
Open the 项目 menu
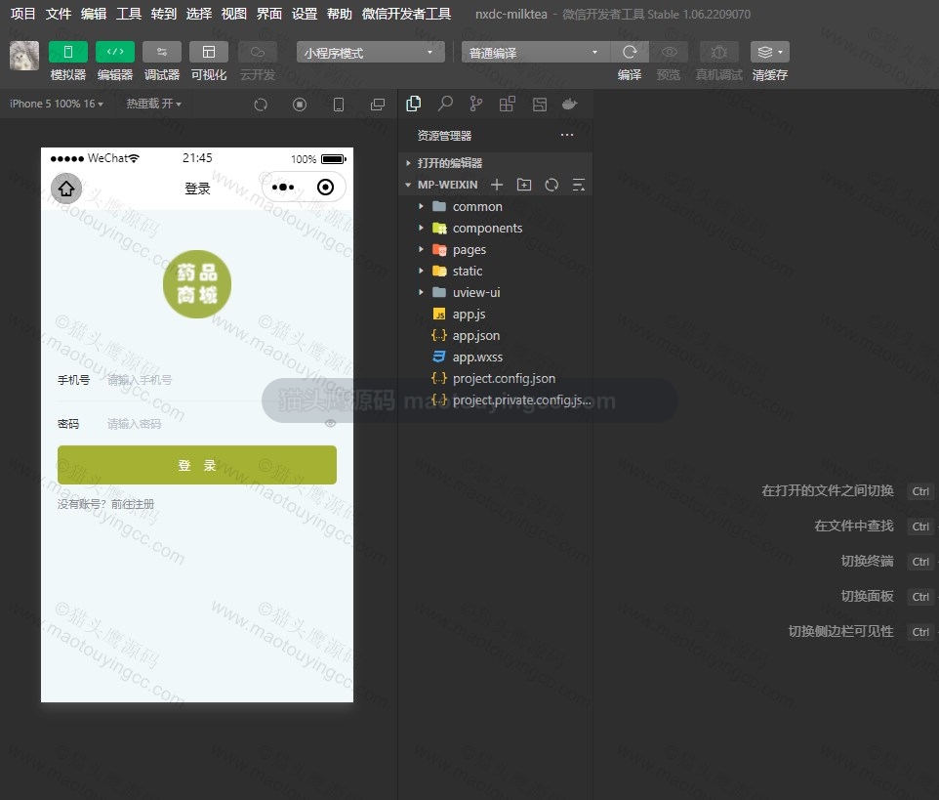point(22,14)
